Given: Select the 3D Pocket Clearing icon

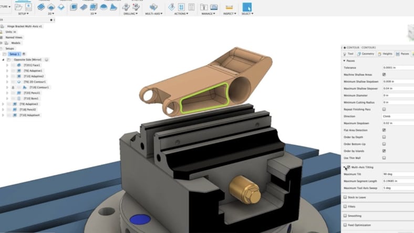Looking at the screenshot, I should click(x=84, y=7).
